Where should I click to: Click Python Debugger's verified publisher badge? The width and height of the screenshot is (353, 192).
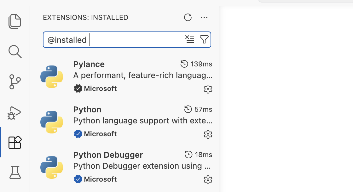(x=78, y=179)
